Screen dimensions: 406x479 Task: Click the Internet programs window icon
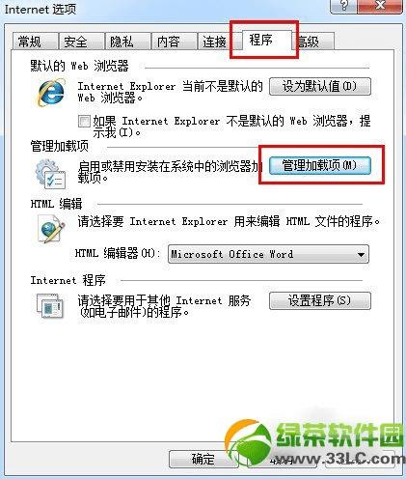coord(50,306)
